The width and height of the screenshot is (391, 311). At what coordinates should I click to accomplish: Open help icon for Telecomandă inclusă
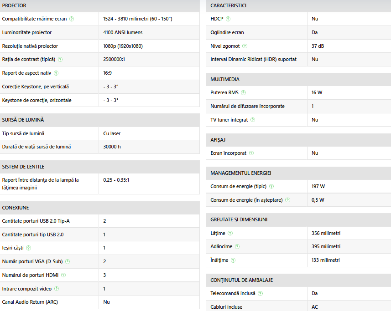pyautogui.click(x=260, y=294)
